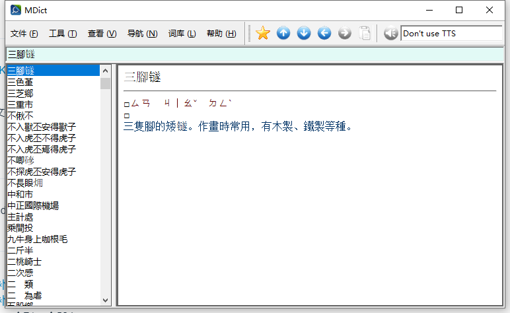
Task: Open the 词库 (L) menu
Action: 182,34
